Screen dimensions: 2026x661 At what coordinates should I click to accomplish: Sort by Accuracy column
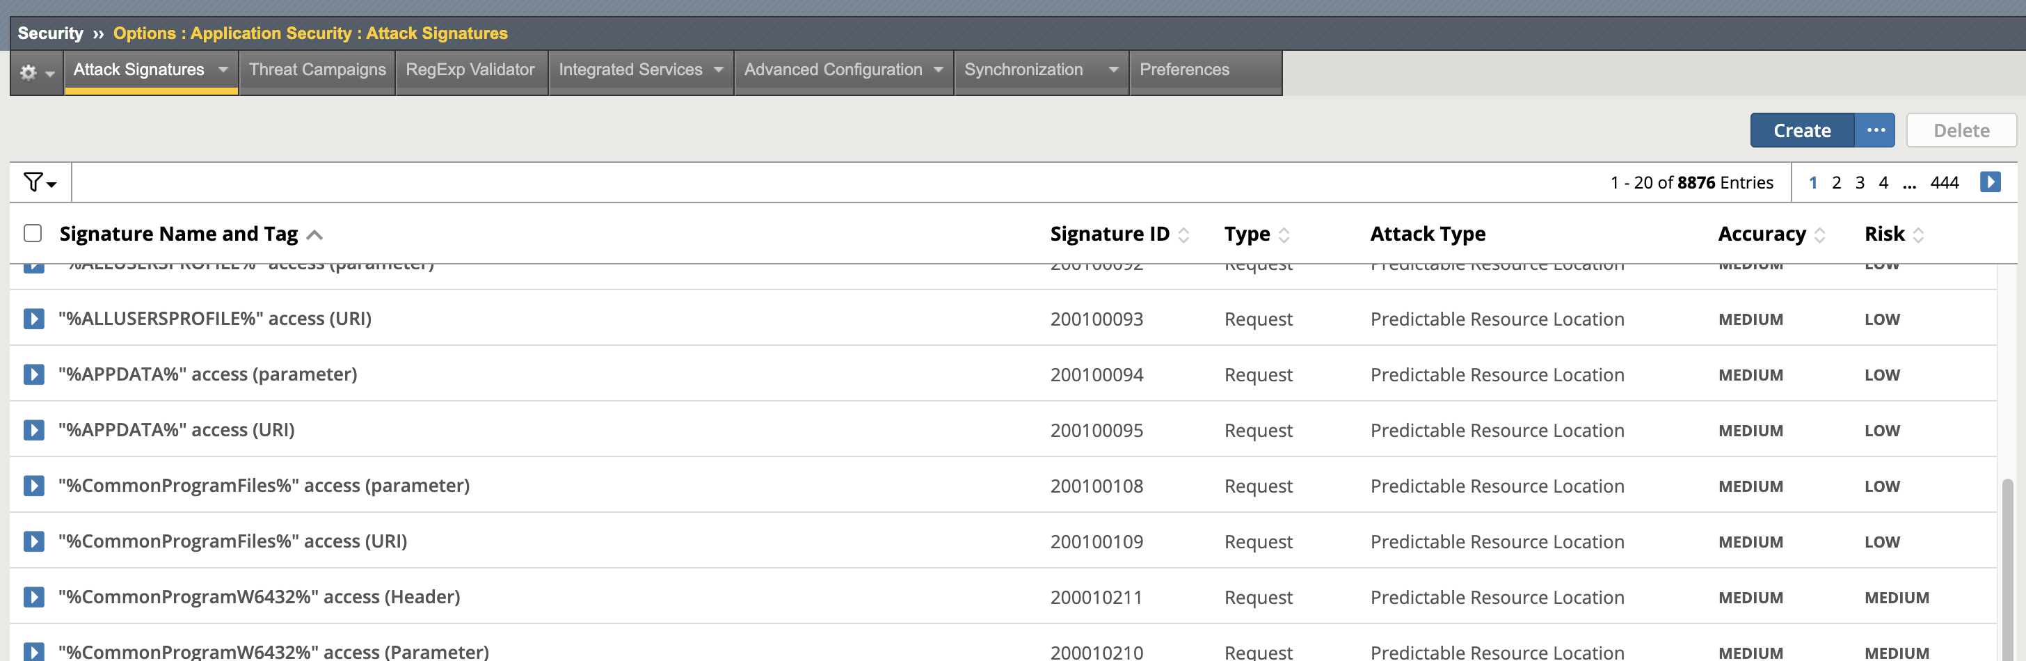pyautogui.click(x=1819, y=234)
